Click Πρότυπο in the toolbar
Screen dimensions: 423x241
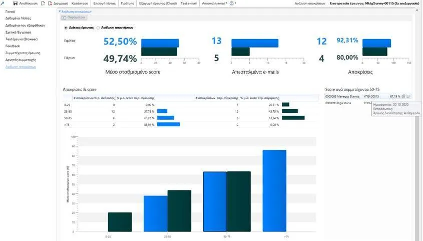[x=128, y=4]
